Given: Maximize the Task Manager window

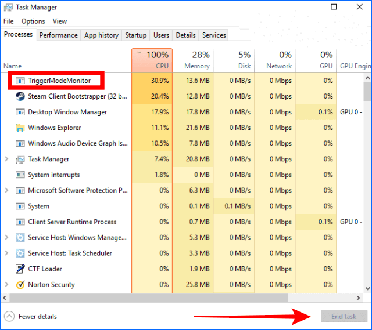Looking at the screenshot, I should pos(334,7).
